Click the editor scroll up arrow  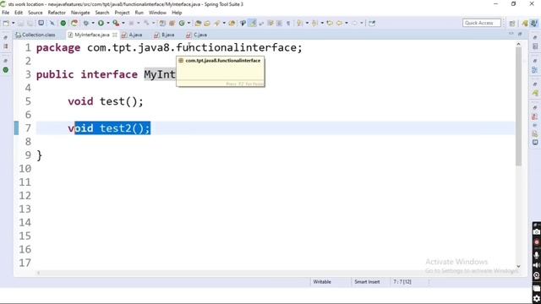click(518, 44)
